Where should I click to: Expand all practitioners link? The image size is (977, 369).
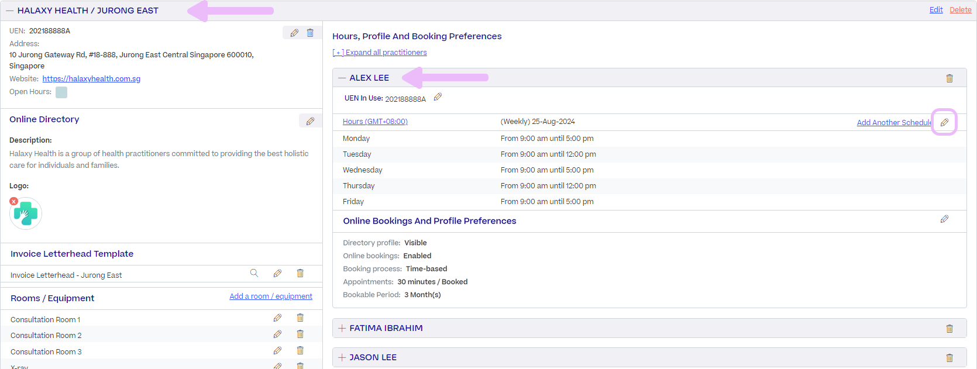pos(380,53)
